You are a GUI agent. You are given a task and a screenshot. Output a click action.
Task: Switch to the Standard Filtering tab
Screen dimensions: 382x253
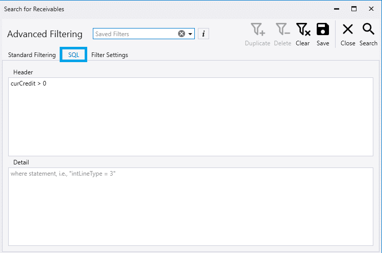pyautogui.click(x=32, y=55)
